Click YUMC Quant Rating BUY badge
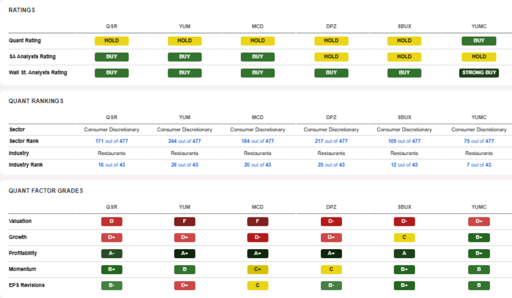Viewport: 512px width, 298px height. click(x=479, y=41)
